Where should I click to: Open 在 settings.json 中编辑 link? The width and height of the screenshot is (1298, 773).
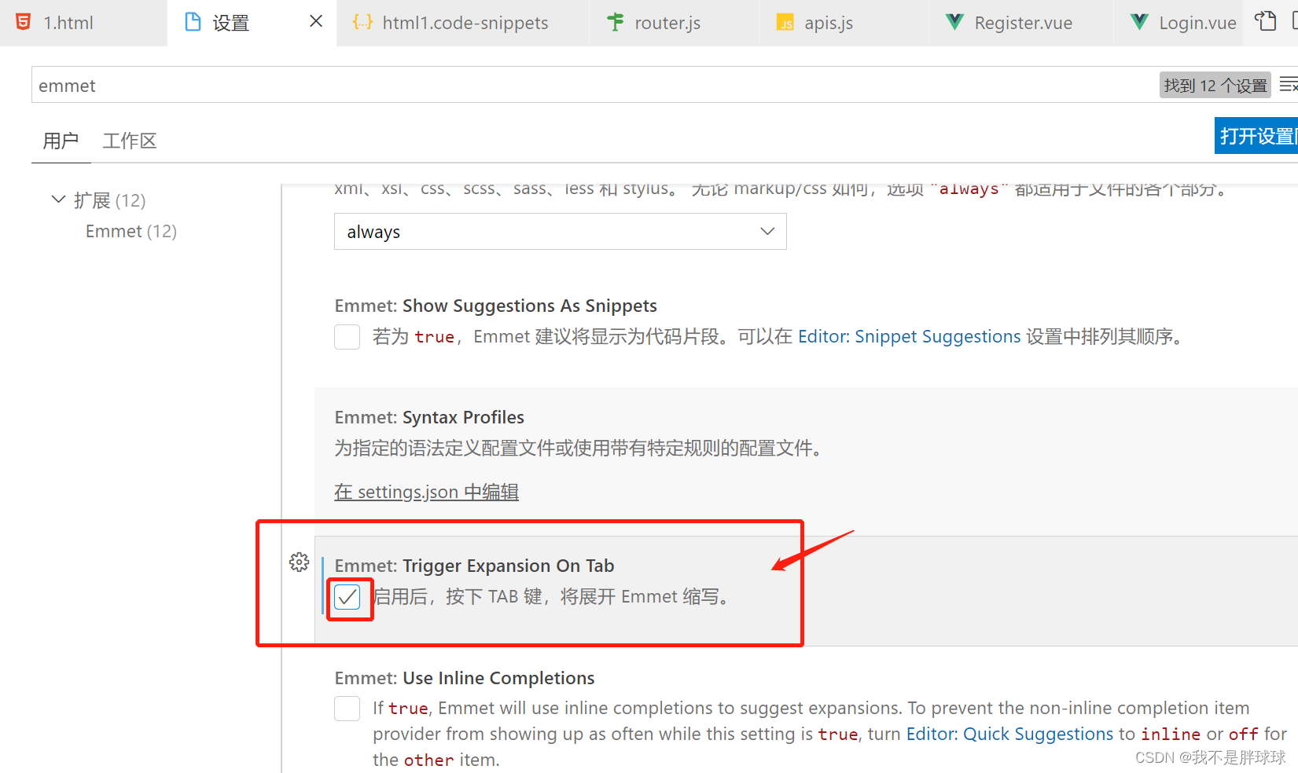(x=426, y=492)
